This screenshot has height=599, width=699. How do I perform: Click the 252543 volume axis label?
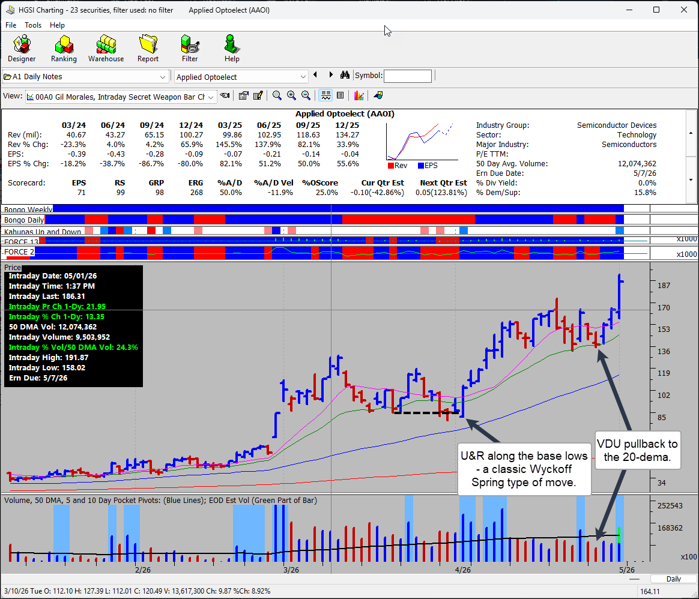670,506
